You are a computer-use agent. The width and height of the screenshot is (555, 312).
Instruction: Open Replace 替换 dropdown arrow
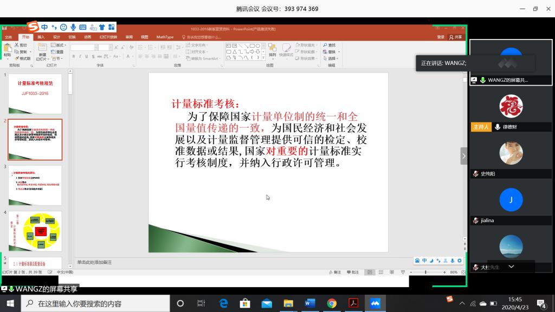pyautogui.click(x=339, y=52)
